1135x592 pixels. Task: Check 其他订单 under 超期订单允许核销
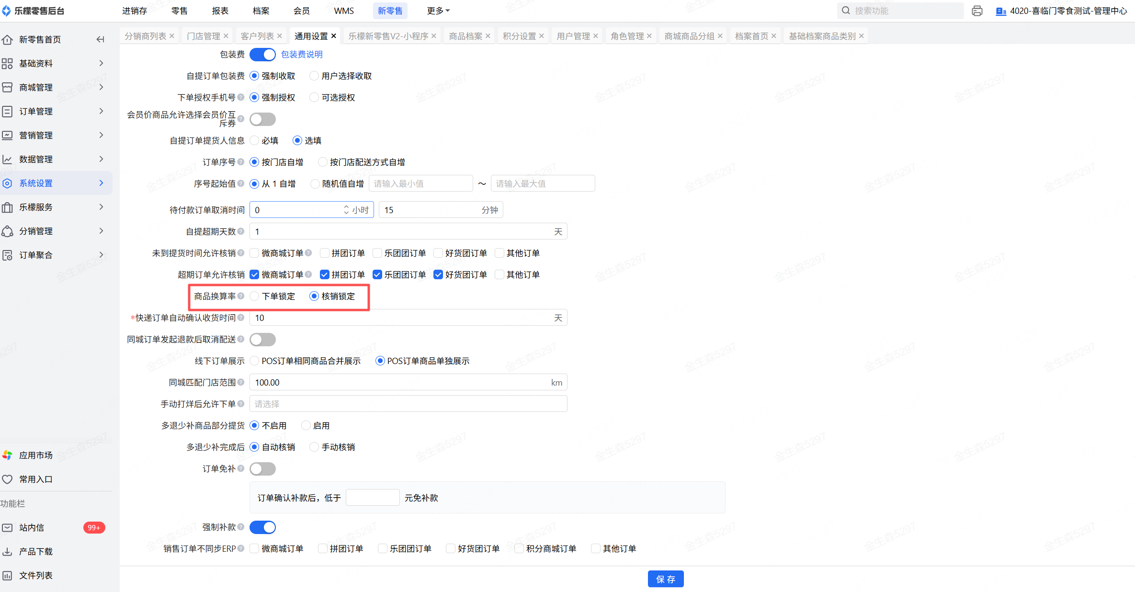pyautogui.click(x=499, y=274)
